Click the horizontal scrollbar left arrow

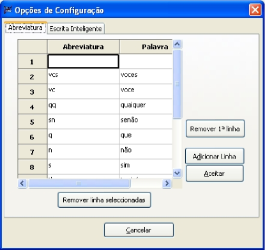[22, 183]
